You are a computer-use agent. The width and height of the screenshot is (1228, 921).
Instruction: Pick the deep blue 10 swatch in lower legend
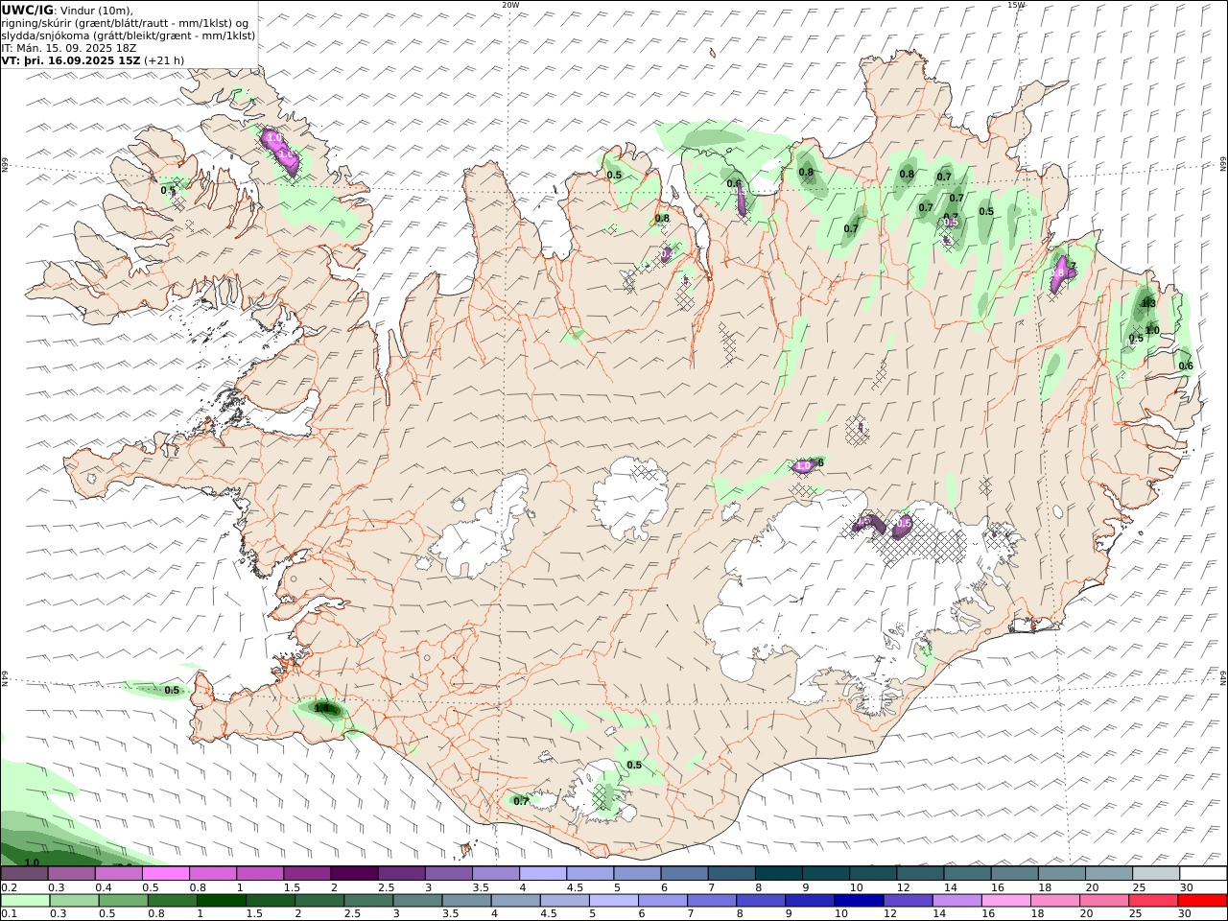point(858,901)
